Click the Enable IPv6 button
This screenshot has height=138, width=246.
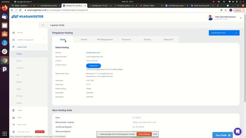tap(93, 66)
